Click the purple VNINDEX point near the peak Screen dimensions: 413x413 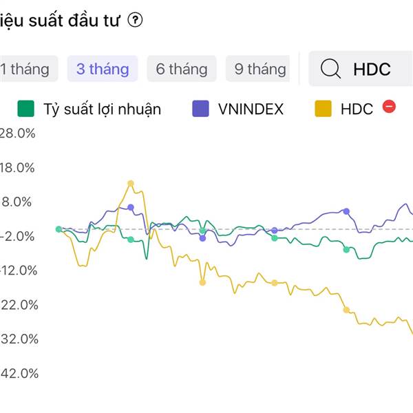(131, 207)
